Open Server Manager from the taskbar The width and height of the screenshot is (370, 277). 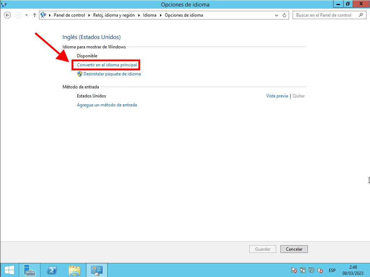(x=29, y=270)
